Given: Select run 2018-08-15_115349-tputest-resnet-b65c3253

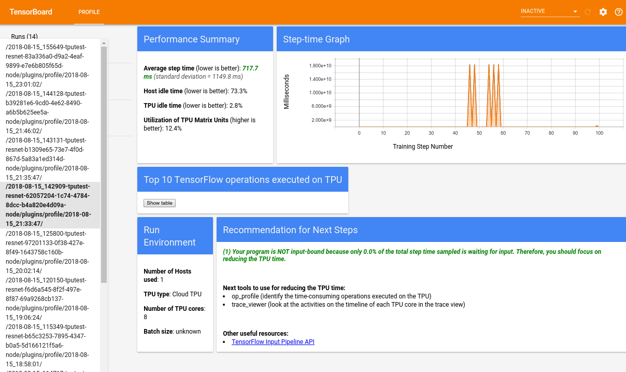Looking at the screenshot, I should (x=50, y=345).
